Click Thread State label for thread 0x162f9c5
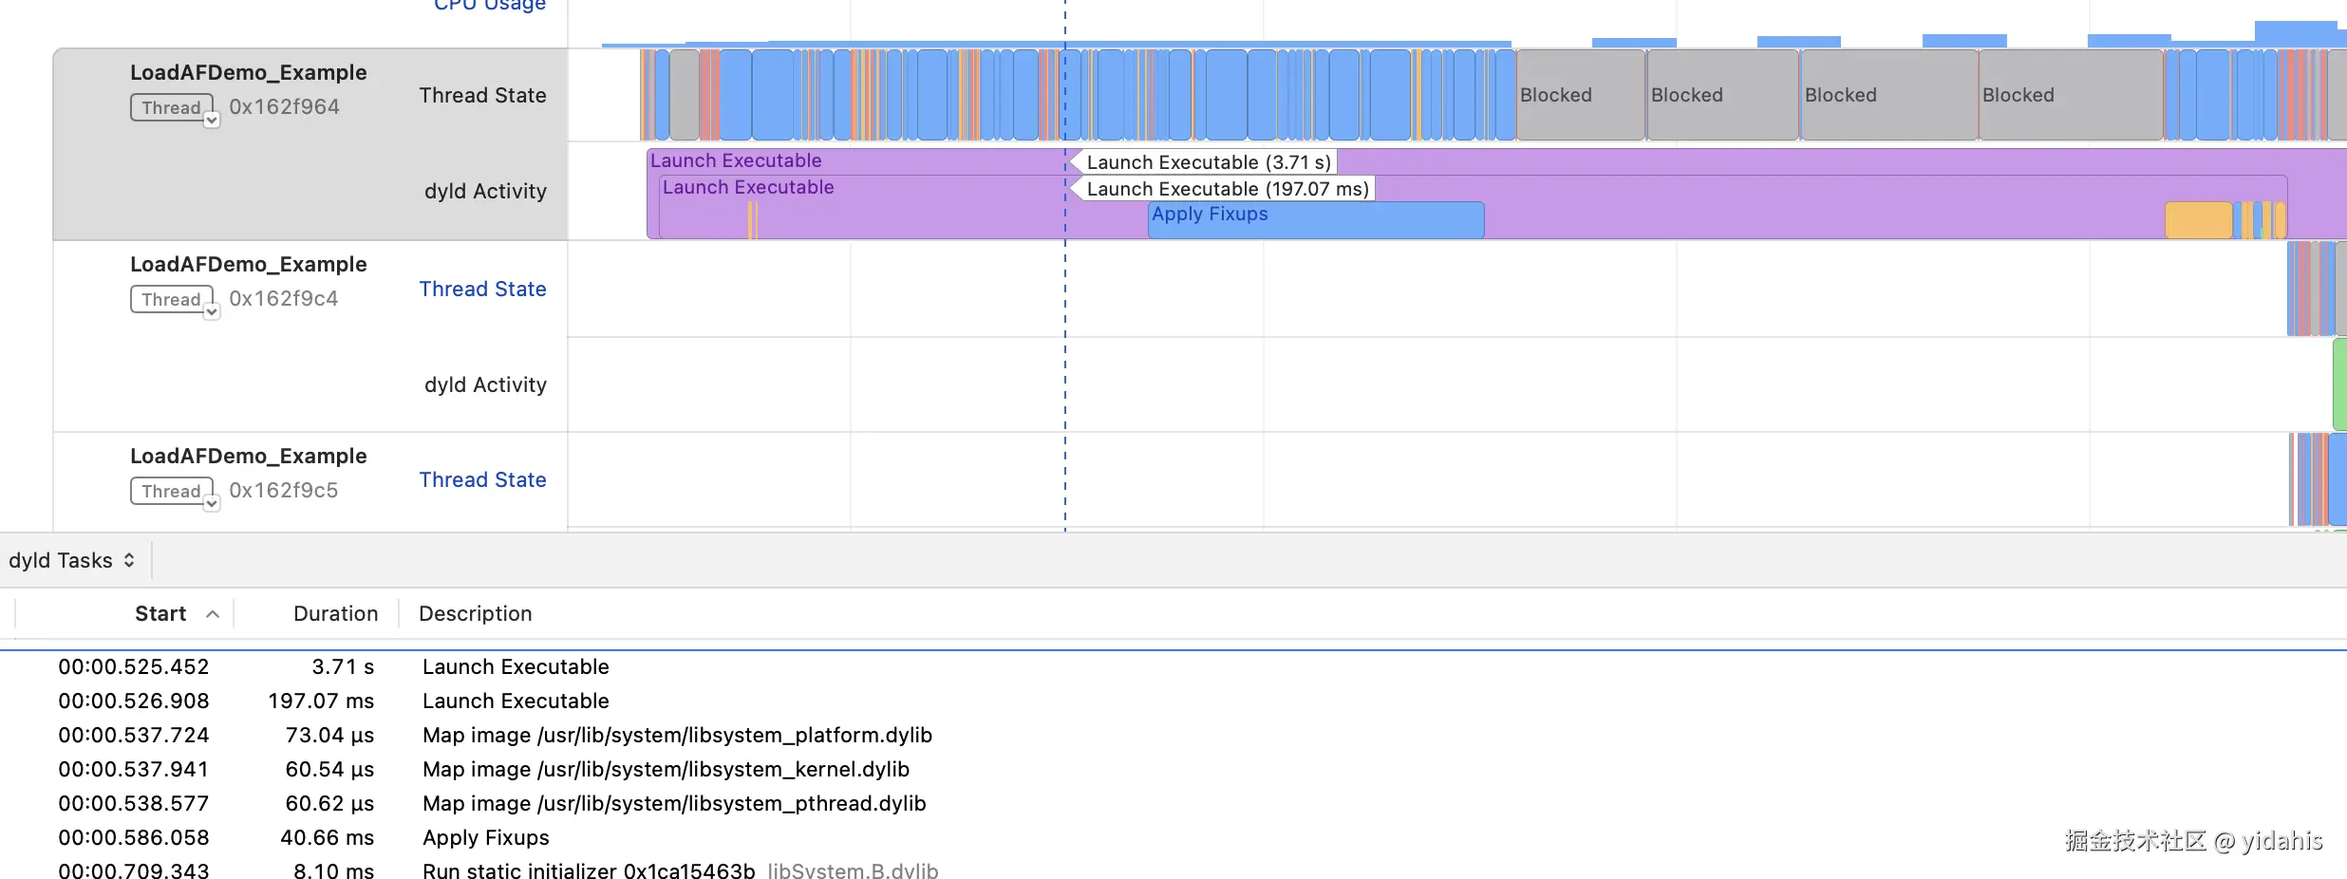 click(482, 480)
